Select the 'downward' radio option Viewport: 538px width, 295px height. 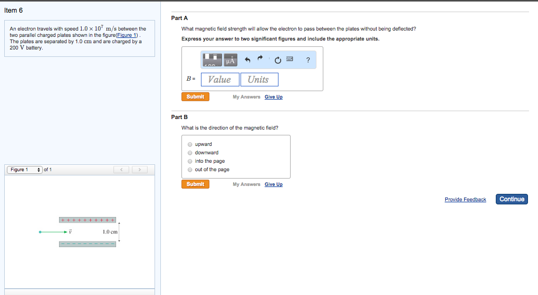[x=190, y=153]
